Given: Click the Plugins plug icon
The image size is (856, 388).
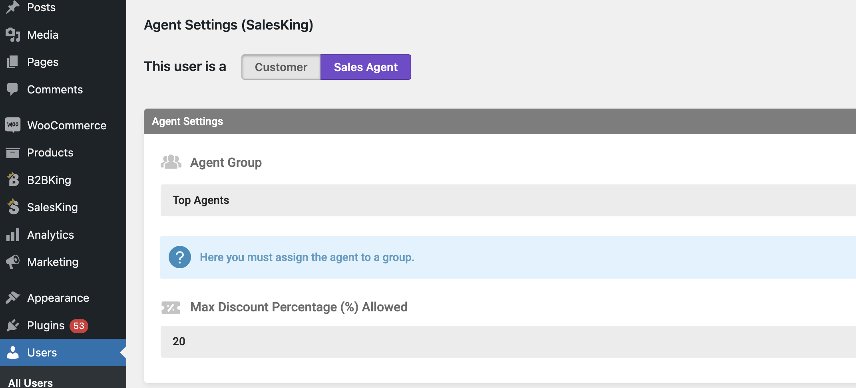Looking at the screenshot, I should coord(13,325).
